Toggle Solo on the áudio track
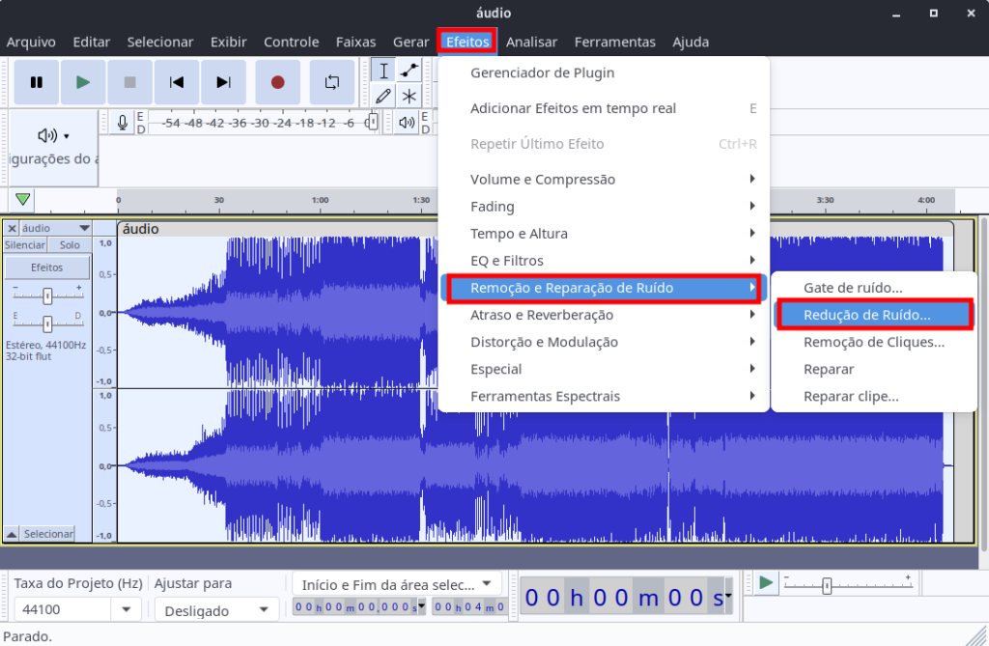 (x=70, y=245)
